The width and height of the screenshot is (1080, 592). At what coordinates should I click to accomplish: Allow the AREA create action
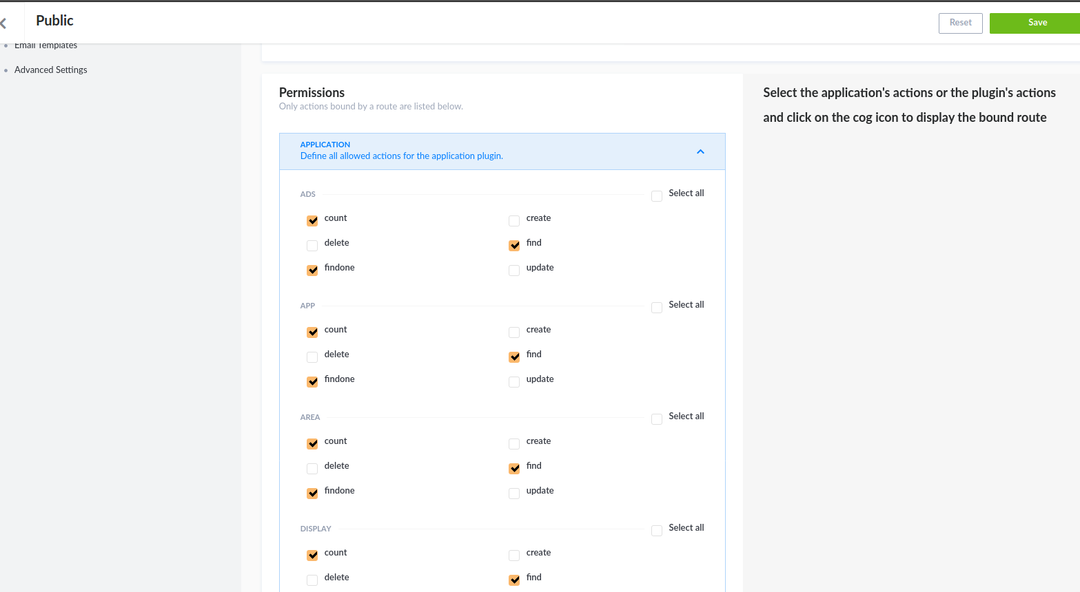(x=514, y=444)
